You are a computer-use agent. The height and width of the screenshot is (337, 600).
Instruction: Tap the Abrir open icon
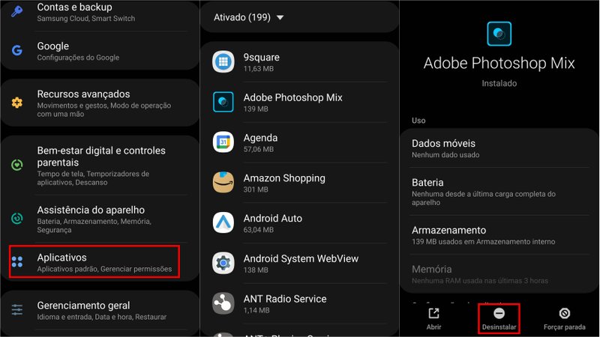pyautogui.click(x=433, y=313)
